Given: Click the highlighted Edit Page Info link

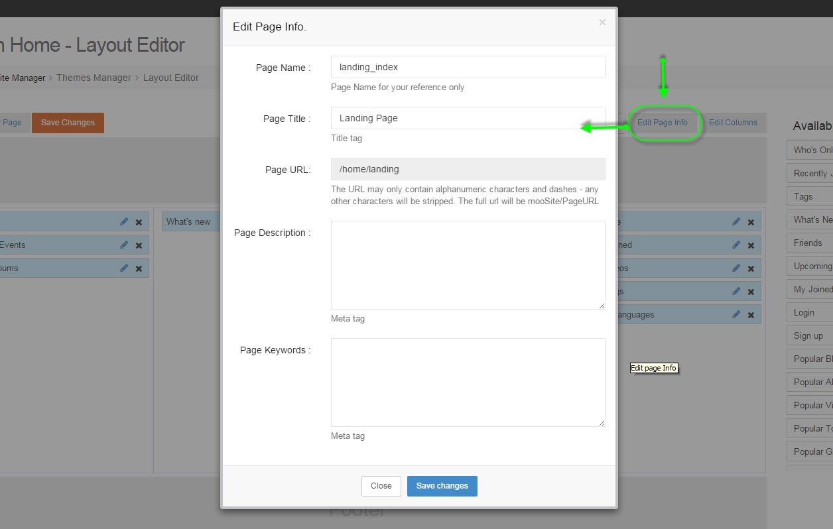Looking at the screenshot, I should (x=663, y=123).
